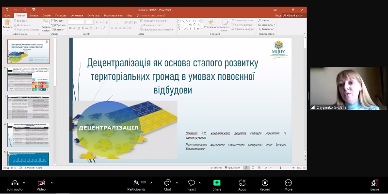Expand audio options arrow beside Join audio
The width and height of the screenshot is (388, 194).
click(x=25, y=183)
